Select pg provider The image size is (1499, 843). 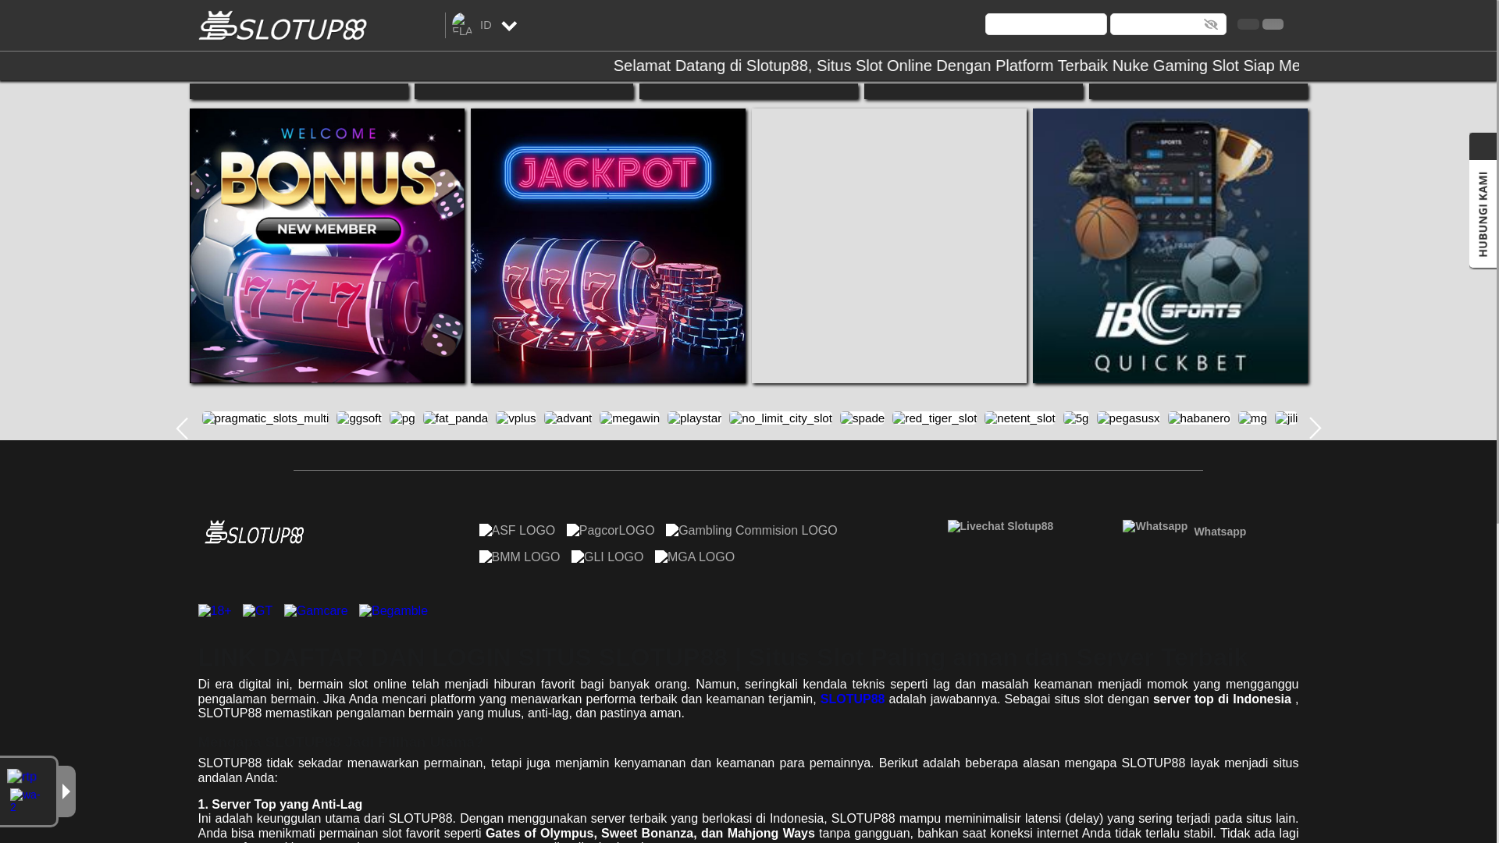(x=402, y=418)
